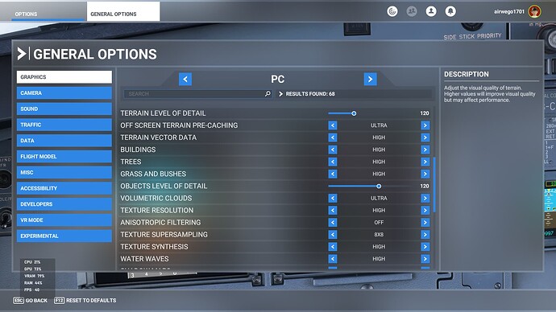Decrease Buildings quality with left arrow

[x=333, y=150]
